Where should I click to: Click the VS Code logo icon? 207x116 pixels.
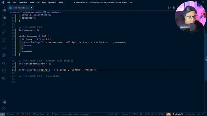click(x=3, y=2)
